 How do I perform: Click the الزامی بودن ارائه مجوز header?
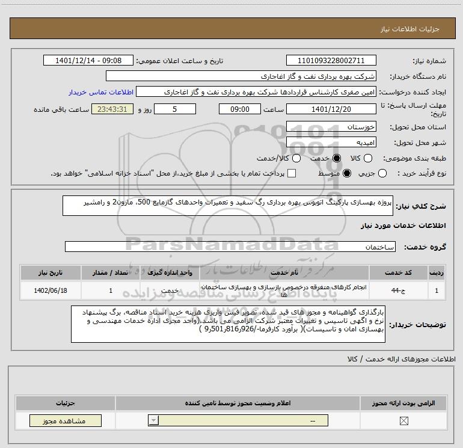(x=403, y=403)
